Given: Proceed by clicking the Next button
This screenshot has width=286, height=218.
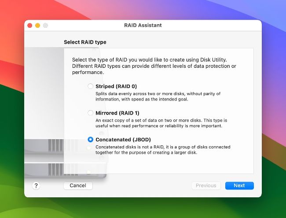Looking at the screenshot, I should 239,185.
